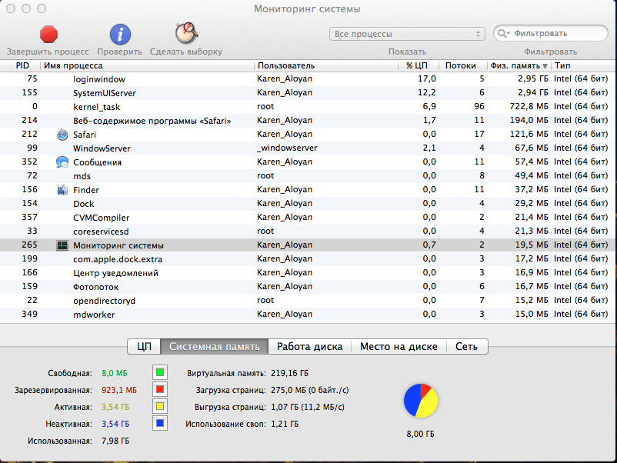Click the _windowserver user cell
Screen dimensions: 617x463
(x=287, y=148)
